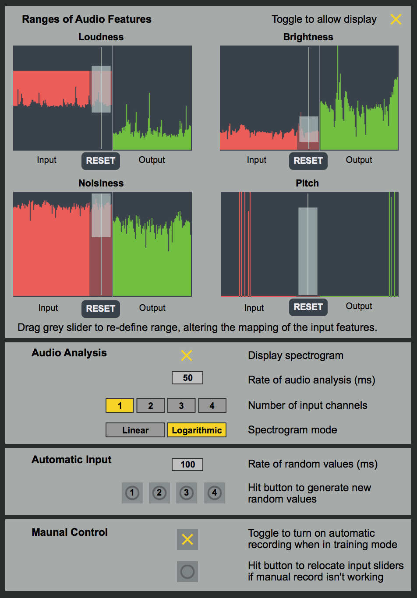The width and height of the screenshot is (417, 598).
Task: Click the 'Maunal Control' section heading
Action: (70, 532)
